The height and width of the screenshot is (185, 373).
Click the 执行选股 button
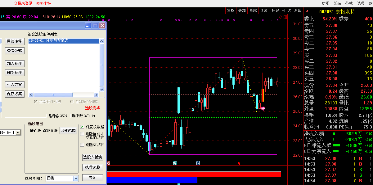click(x=92, y=167)
